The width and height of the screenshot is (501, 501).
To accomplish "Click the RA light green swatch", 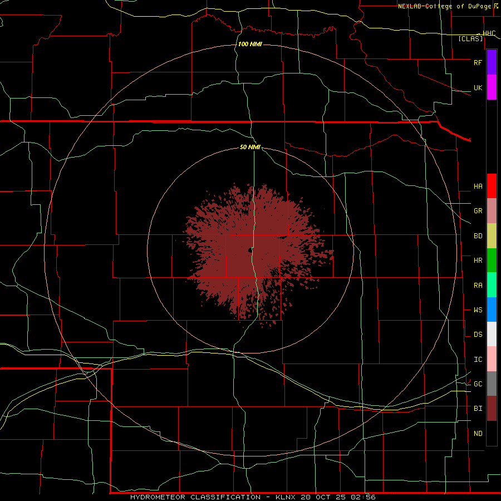I will click(492, 285).
